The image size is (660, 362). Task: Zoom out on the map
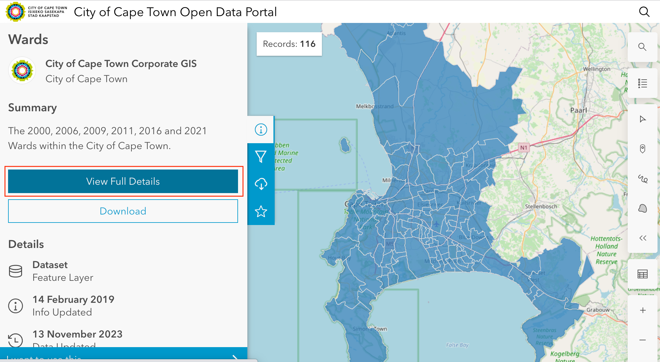coord(642,340)
